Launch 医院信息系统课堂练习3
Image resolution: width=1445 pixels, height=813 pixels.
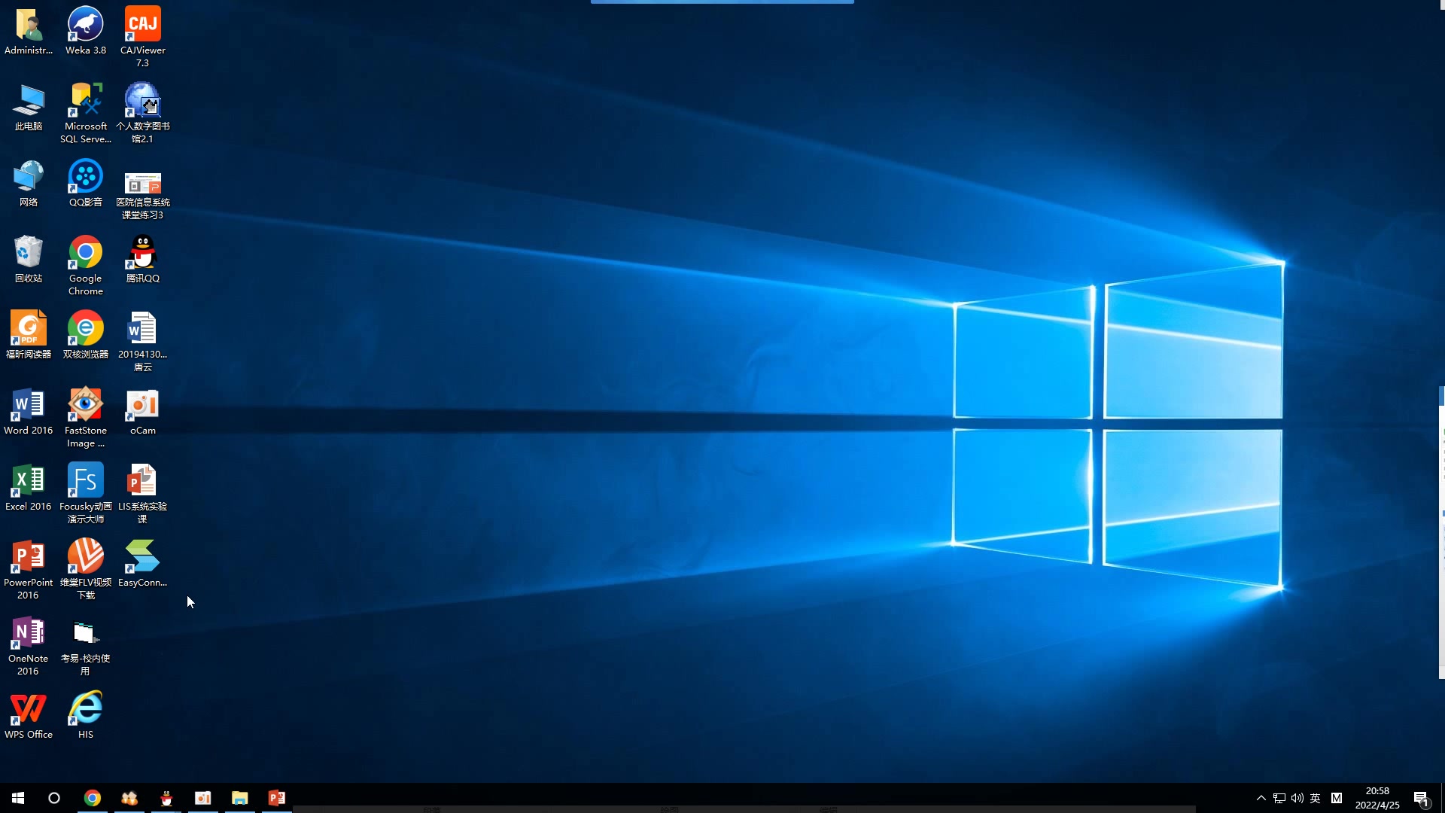tap(142, 189)
